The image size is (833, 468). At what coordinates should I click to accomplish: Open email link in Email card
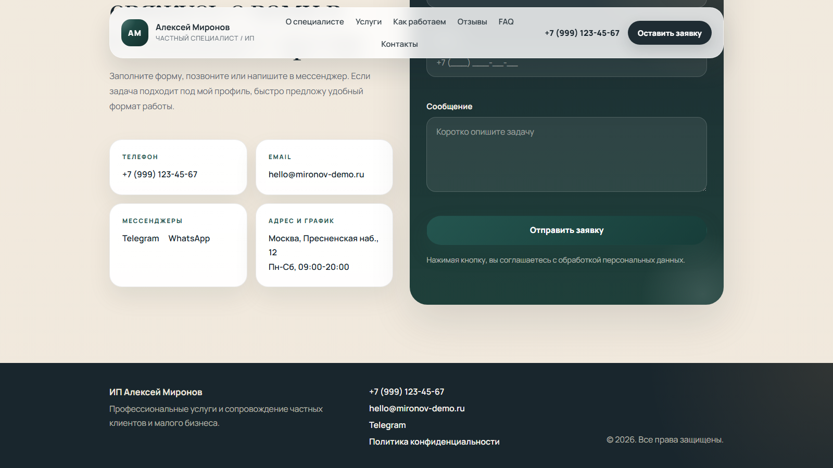click(316, 174)
